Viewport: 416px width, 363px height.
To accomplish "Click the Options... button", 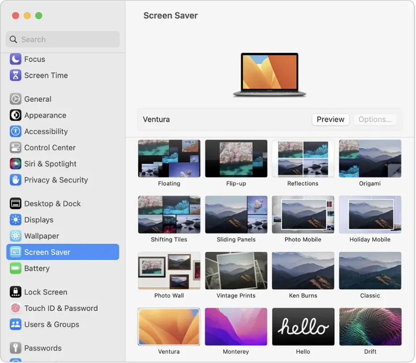I will (375, 119).
